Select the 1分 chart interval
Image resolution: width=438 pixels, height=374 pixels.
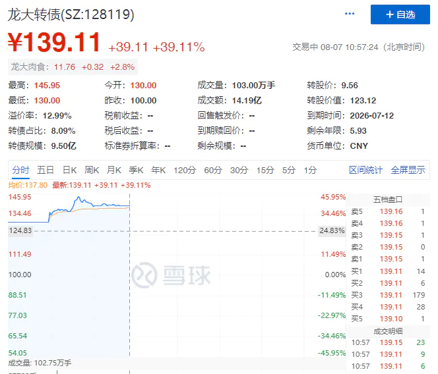click(x=310, y=170)
